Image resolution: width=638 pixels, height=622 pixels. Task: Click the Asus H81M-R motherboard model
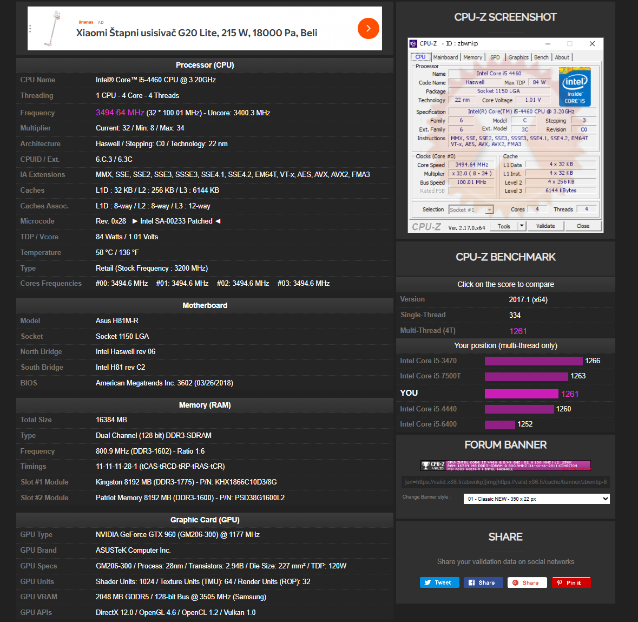coord(117,321)
